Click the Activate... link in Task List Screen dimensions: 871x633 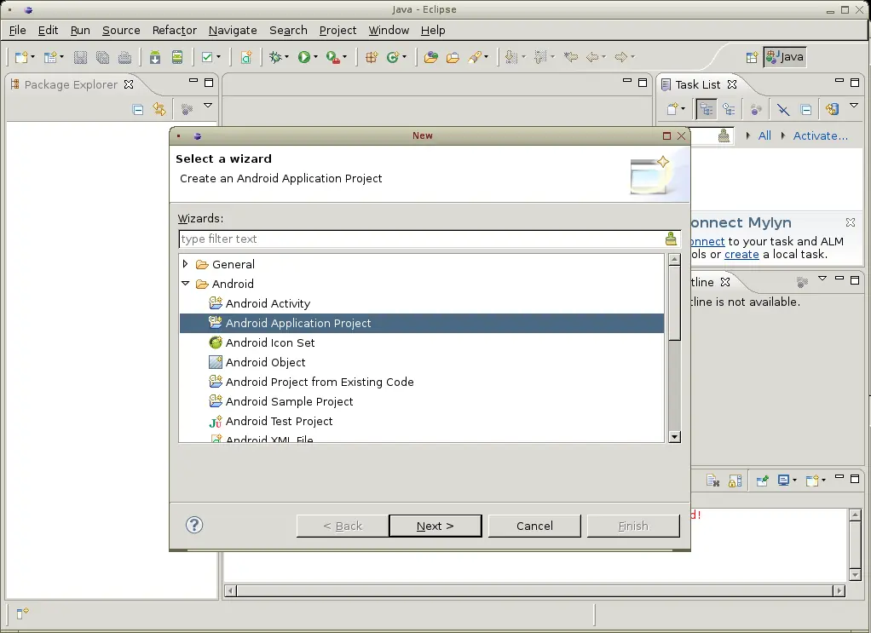[x=820, y=135]
